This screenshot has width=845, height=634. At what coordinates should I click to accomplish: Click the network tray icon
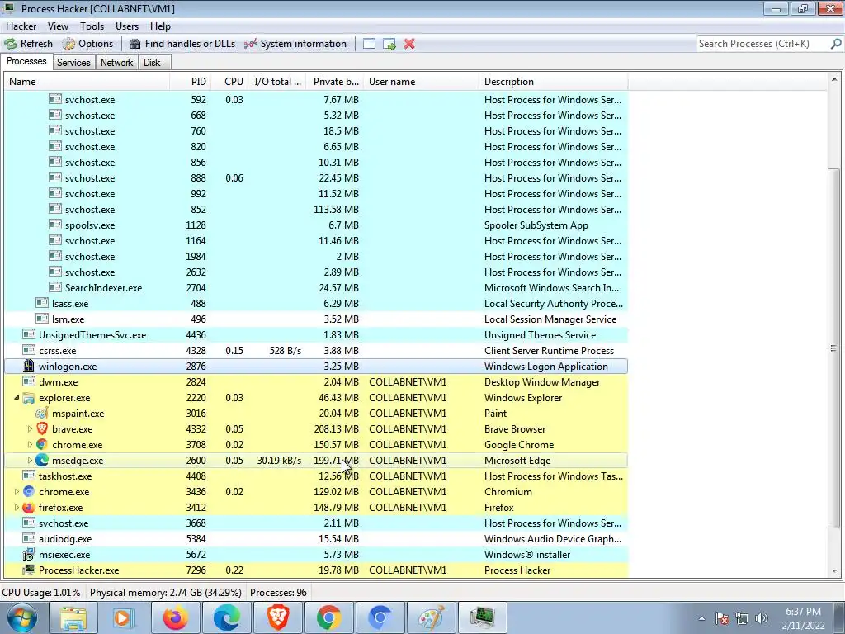click(742, 618)
